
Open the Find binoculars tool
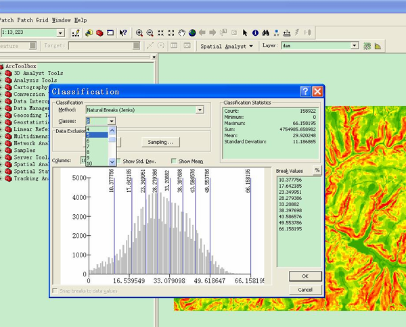[266, 32]
